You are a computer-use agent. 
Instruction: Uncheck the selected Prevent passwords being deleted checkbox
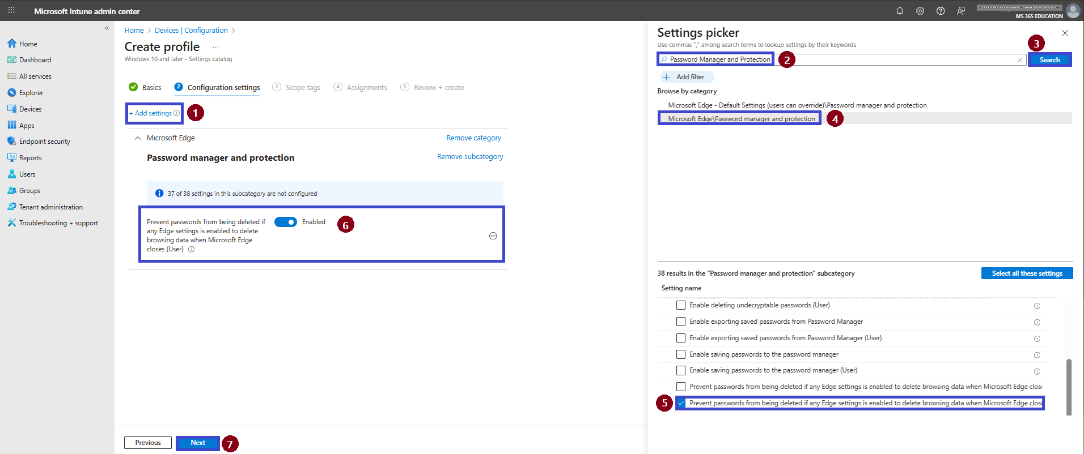tap(681, 403)
